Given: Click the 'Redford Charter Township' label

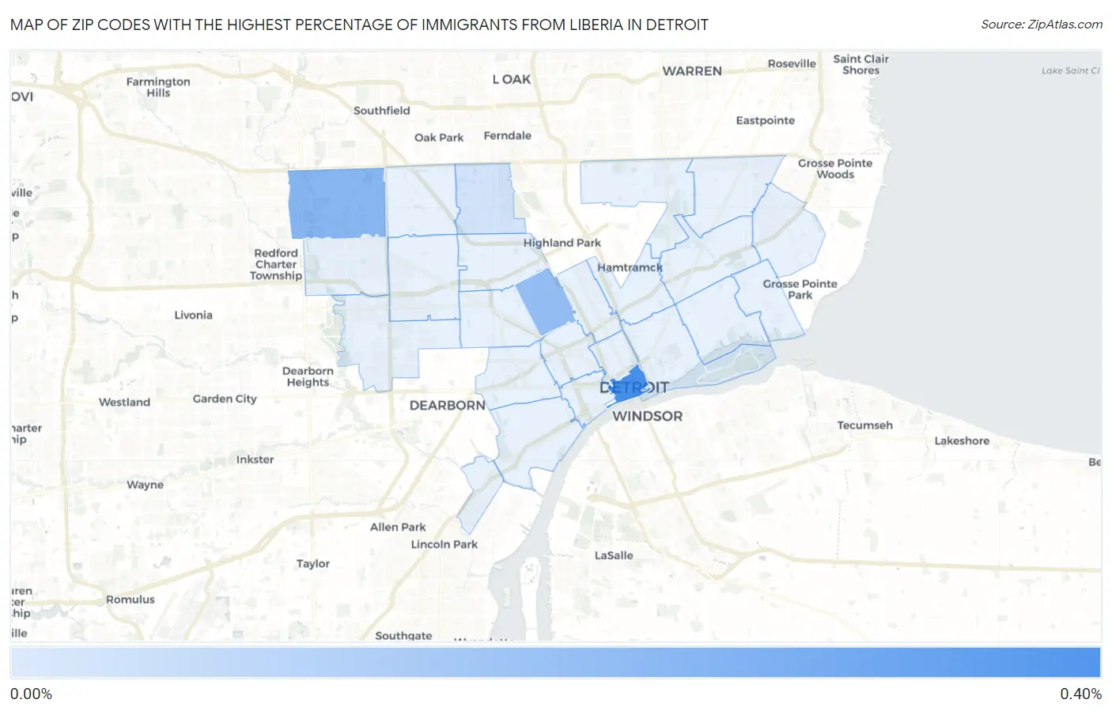Looking at the screenshot, I should 276,264.
